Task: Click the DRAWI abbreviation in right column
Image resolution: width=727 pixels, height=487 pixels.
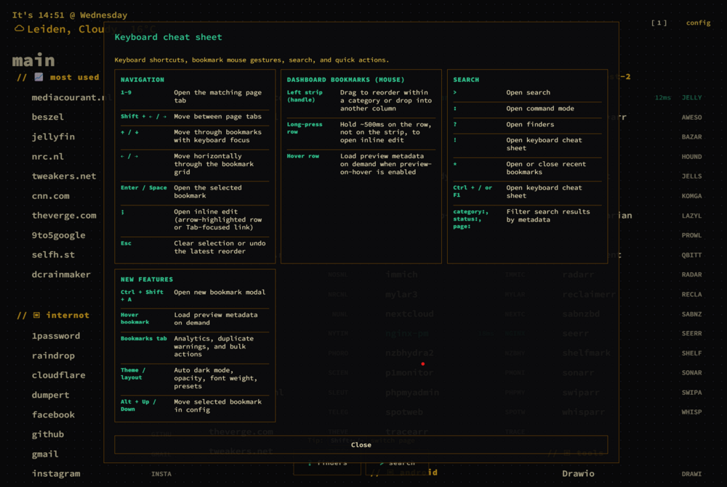Action: pos(691,474)
